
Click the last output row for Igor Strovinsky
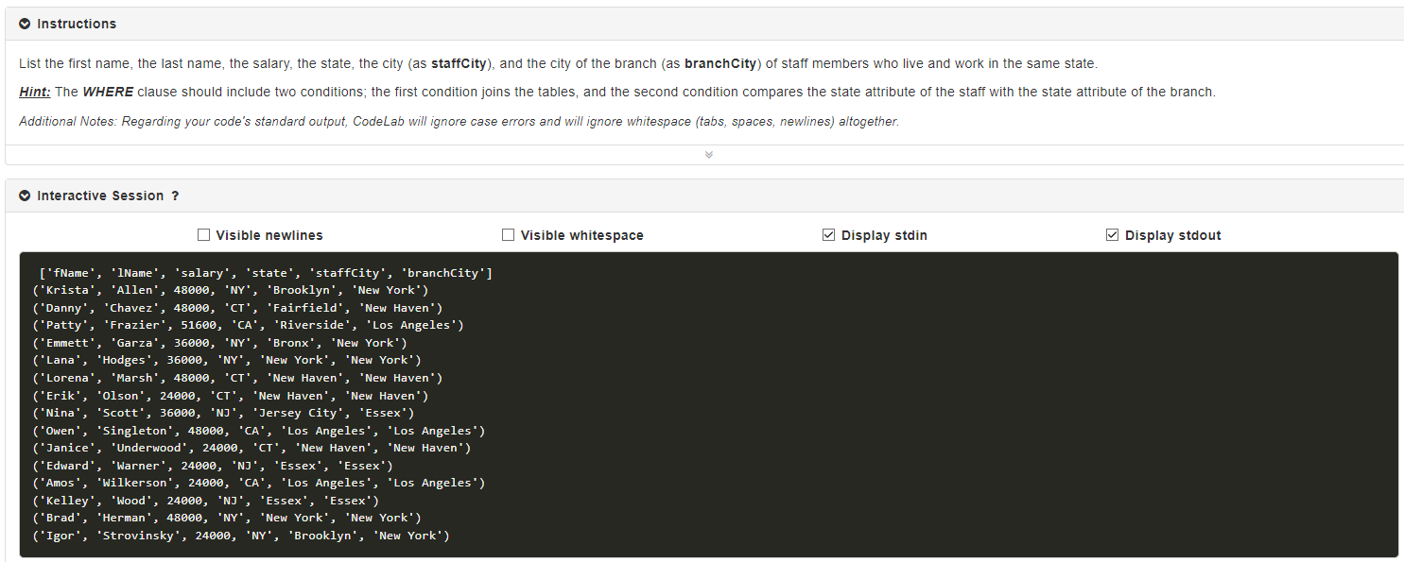coord(242,535)
